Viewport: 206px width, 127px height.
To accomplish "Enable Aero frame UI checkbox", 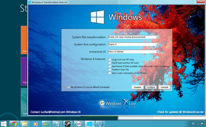I will [109, 66].
